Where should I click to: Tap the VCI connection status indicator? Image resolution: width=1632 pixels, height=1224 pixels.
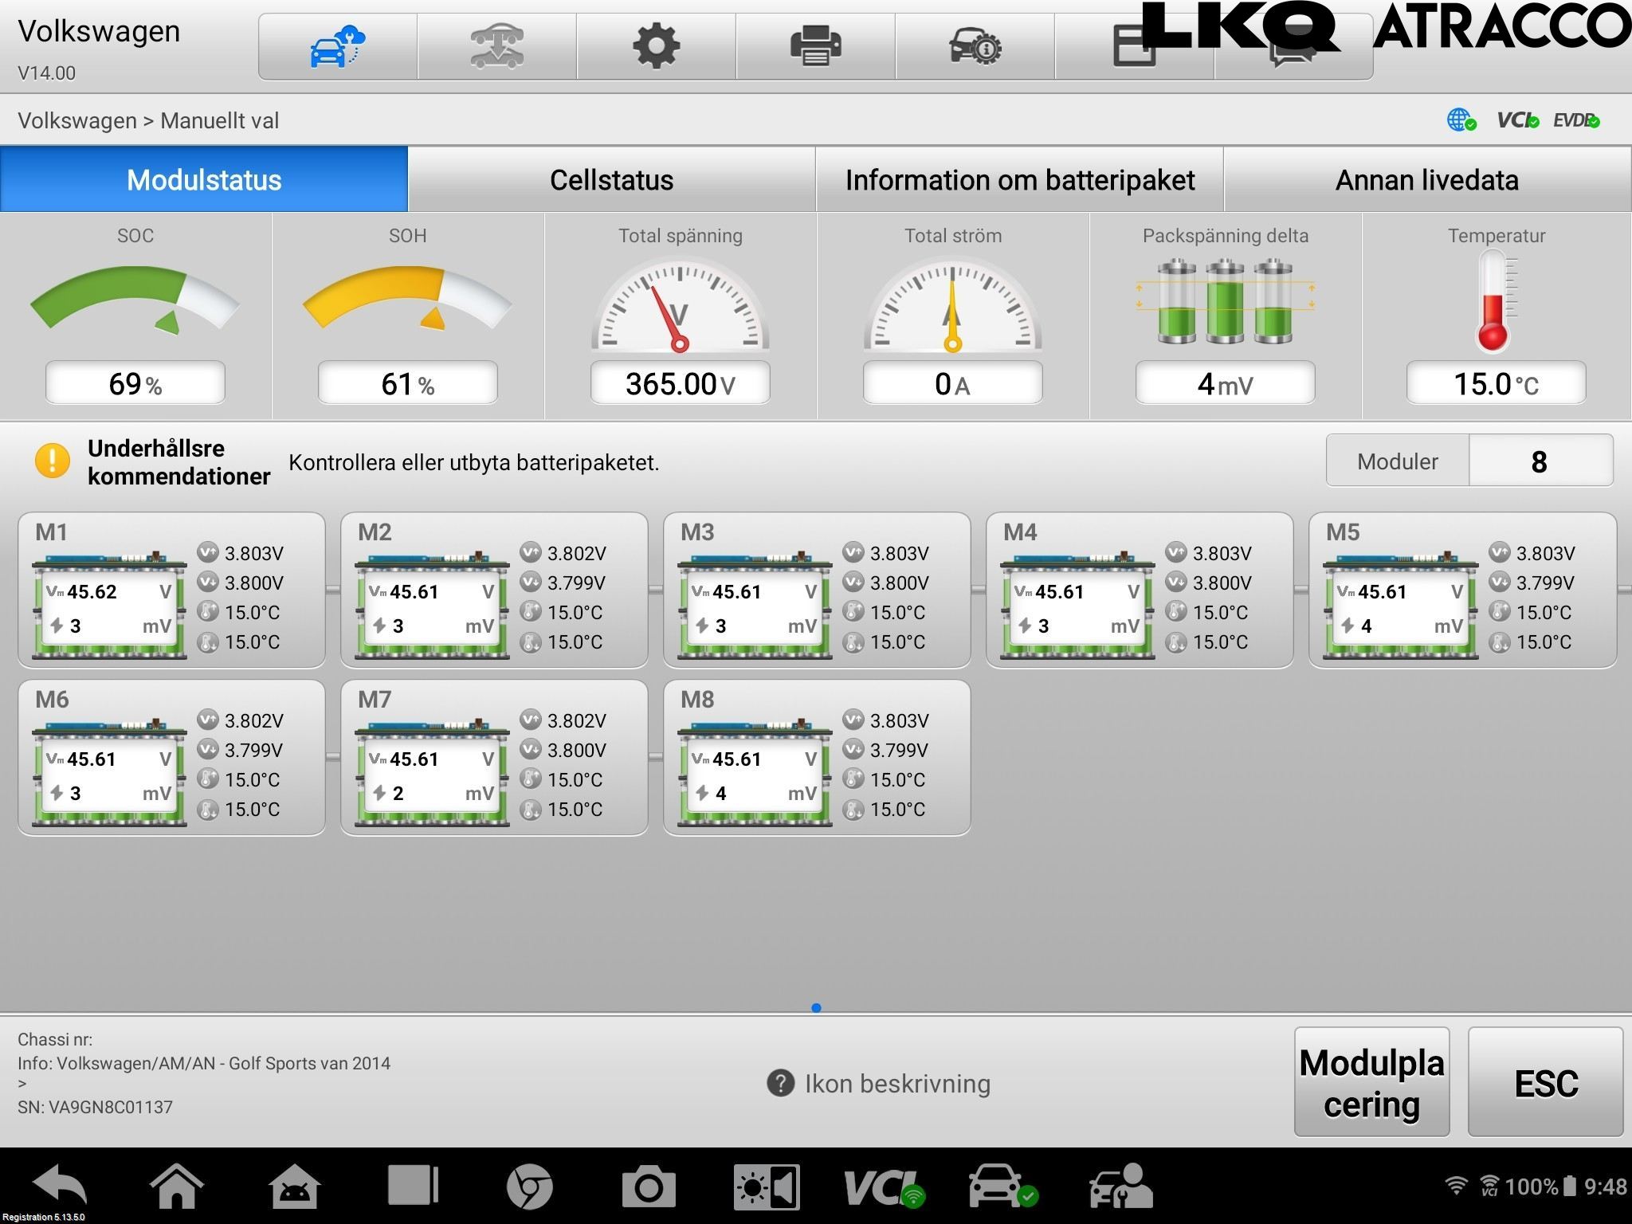(1516, 120)
